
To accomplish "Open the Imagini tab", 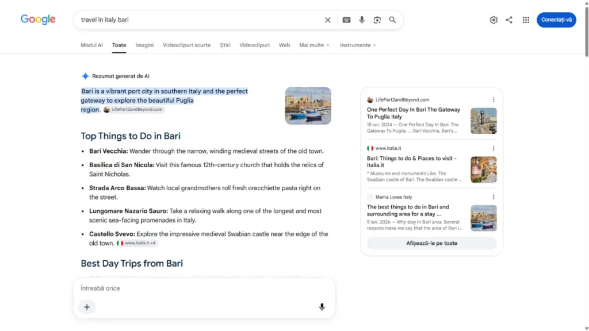I will click(x=144, y=45).
